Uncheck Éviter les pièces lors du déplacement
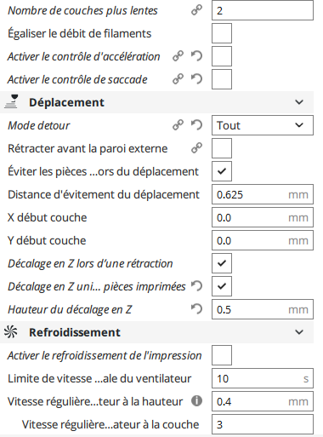This screenshot has height=437, width=323. pos(222,171)
